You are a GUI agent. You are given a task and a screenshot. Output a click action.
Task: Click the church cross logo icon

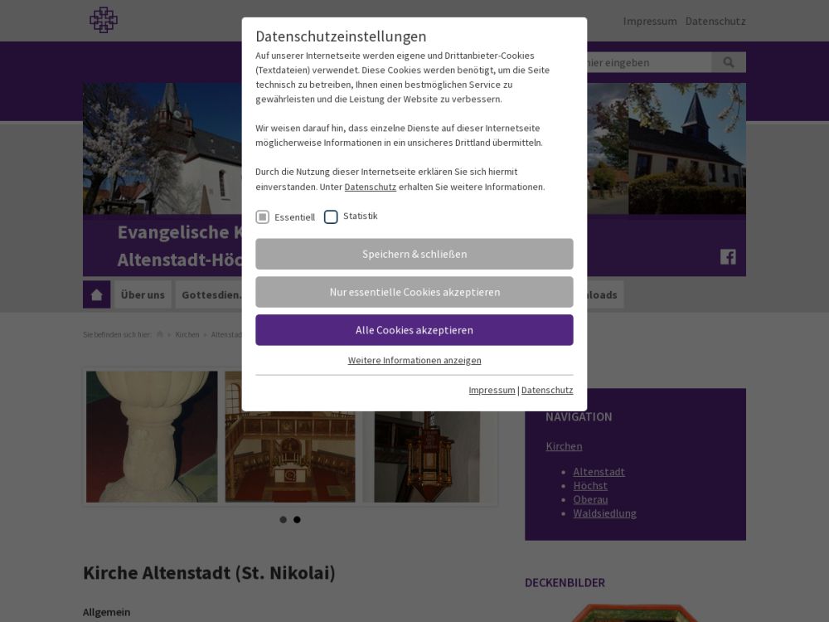(104, 20)
